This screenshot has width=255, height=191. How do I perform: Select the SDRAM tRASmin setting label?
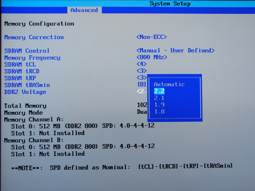27,85
